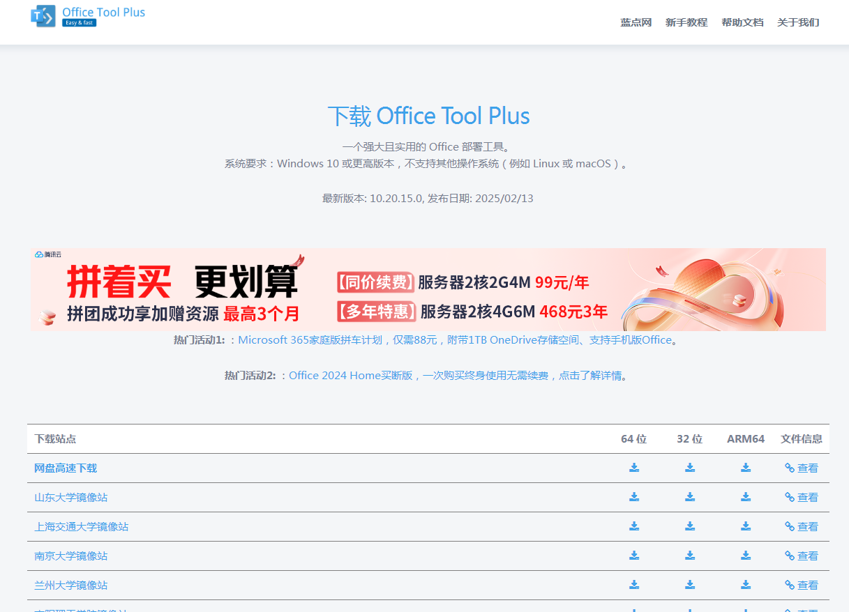Click the 腾讯云 拼着买更划算 banner ad
The width and height of the screenshot is (849, 612).
click(428, 289)
